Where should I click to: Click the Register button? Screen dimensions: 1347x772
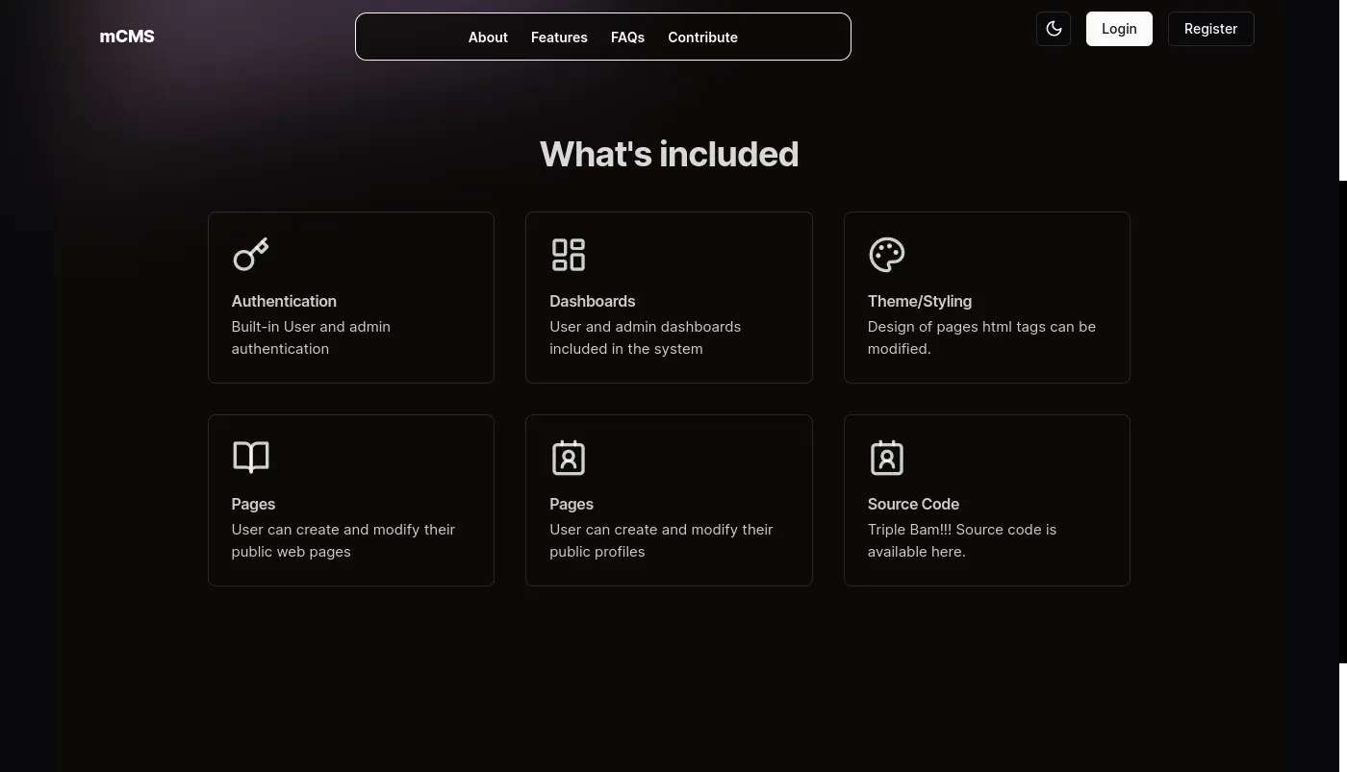coord(1210,29)
